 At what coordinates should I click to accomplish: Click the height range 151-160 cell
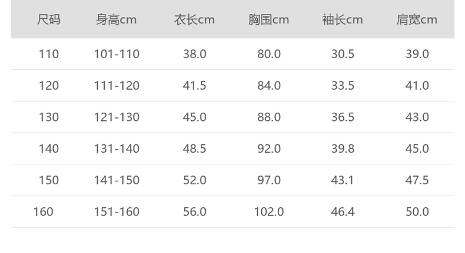click(x=117, y=211)
